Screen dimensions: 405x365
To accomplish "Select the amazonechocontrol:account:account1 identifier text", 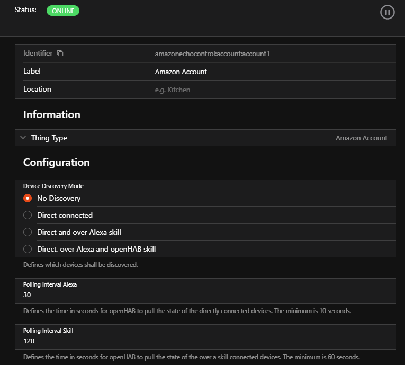I will click(x=213, y=54).
